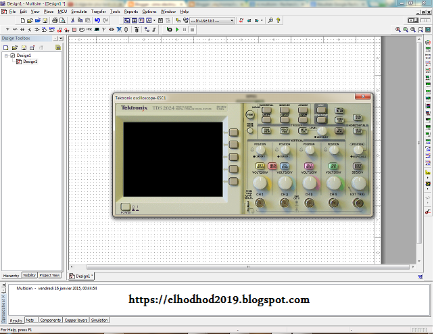Toggle the Design1 root checkbox
Viewport: 434px width, 334px height.
pos(12,55)
